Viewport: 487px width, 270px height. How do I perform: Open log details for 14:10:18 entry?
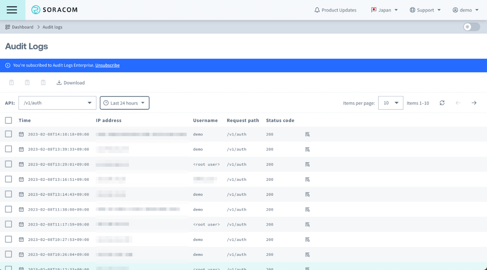coord(307,134)
